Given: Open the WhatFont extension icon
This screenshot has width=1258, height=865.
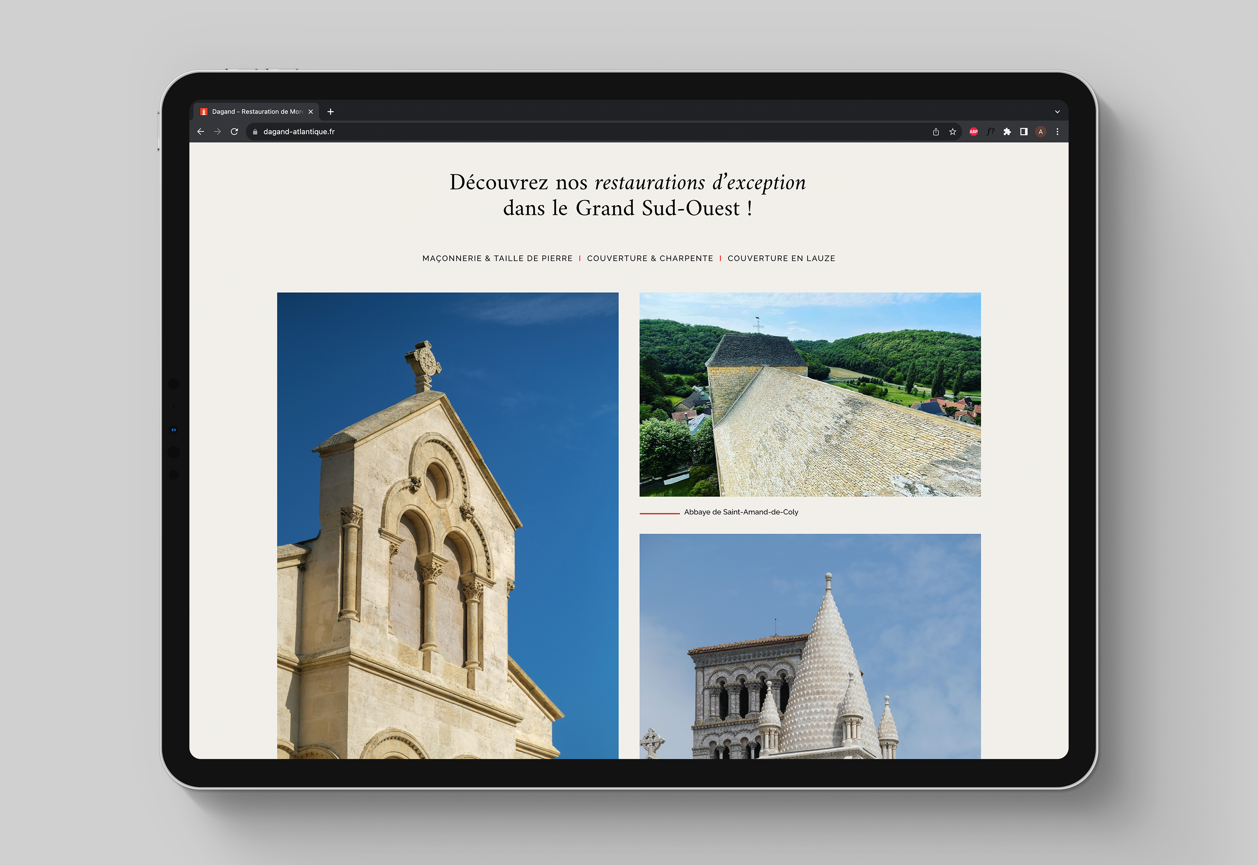Looking at the screenshot, I should tap(990, 132).
